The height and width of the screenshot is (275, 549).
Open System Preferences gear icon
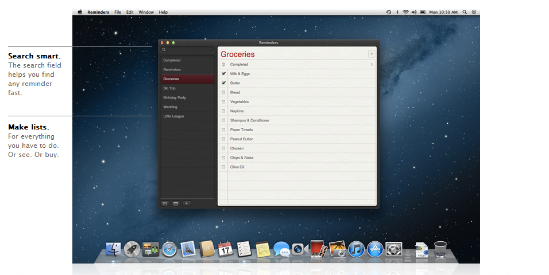393,249
